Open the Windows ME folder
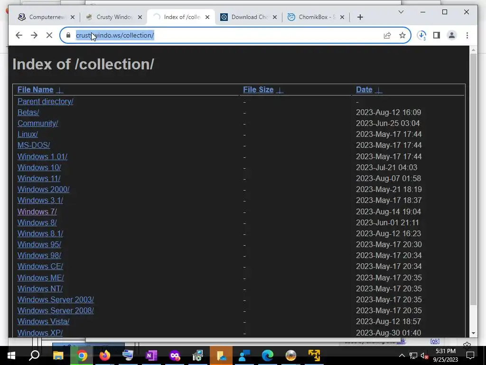Image resolution: width=486 pixels, height=365 pixels. pos(41,278)
